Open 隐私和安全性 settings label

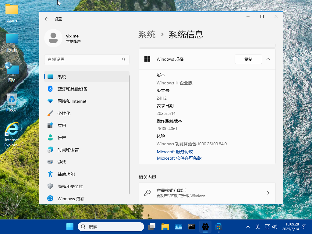pos(70,186)
